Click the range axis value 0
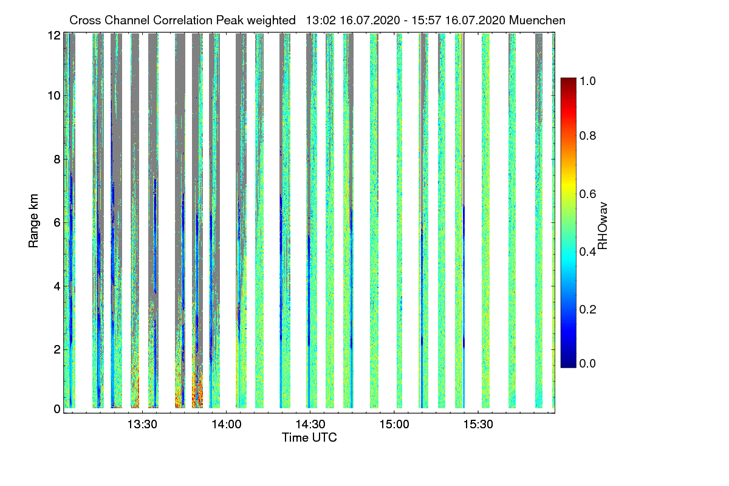This screenshot has height=486, width=729. coord(57,409)
